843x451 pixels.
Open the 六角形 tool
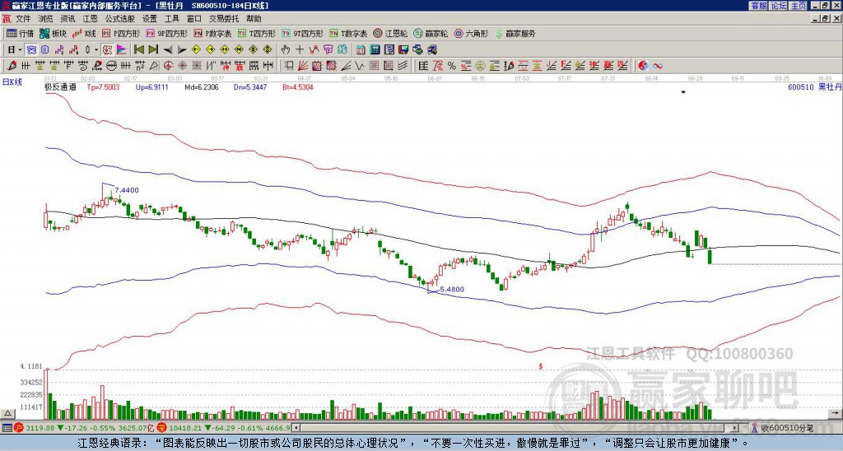(x=472, y=33)
